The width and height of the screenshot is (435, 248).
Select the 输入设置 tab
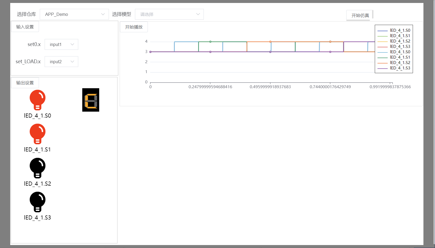[x=25, y=27]
